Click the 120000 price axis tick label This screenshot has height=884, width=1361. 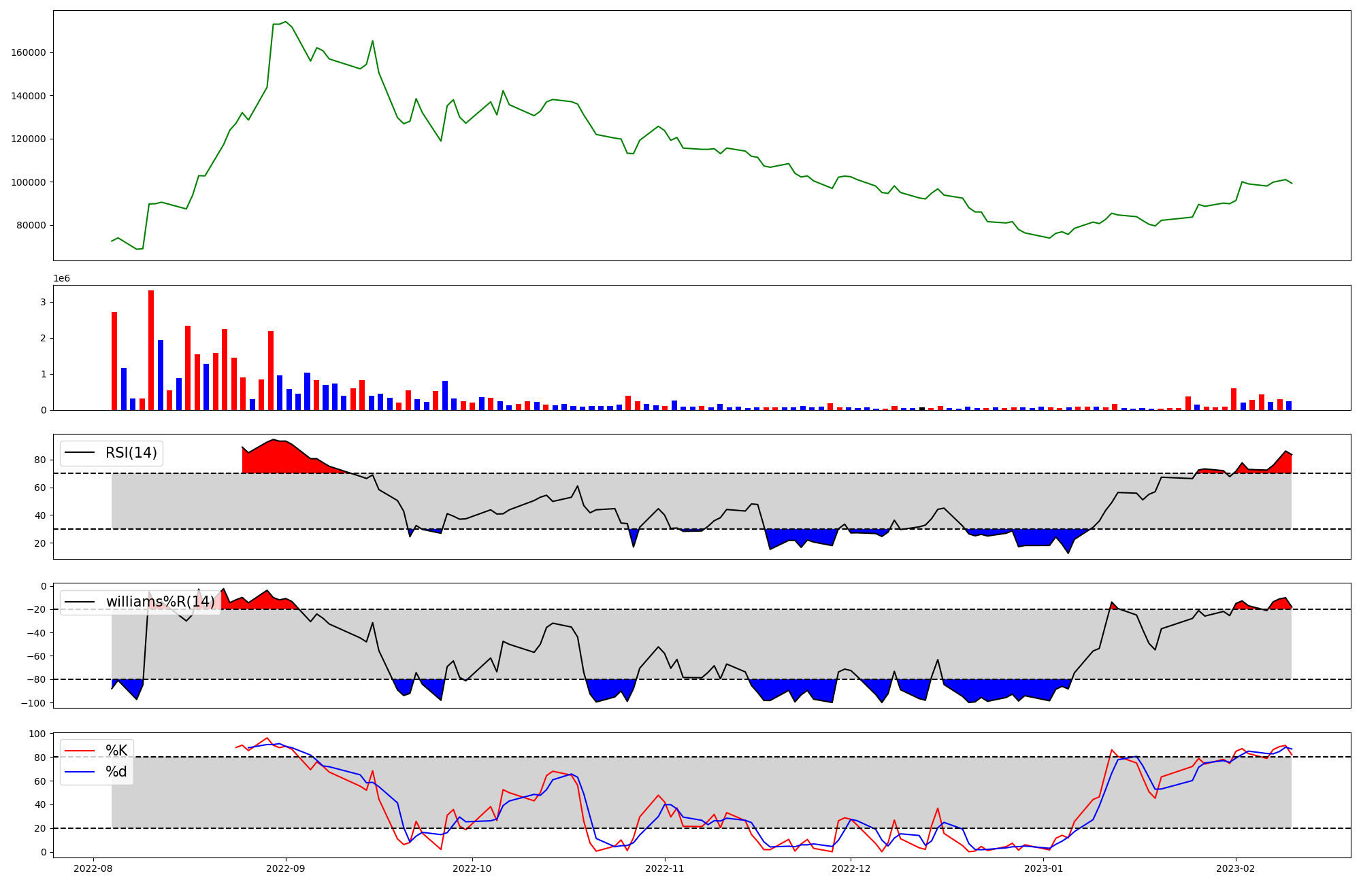pyautogui.click(x=29, y=139)
